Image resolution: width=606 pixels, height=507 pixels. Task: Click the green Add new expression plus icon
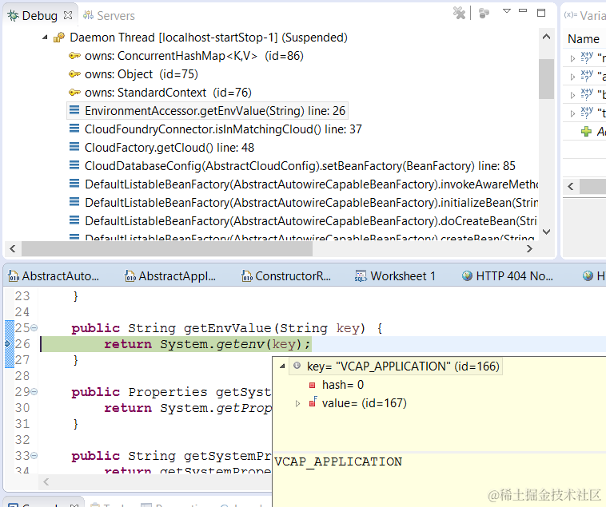586,132
